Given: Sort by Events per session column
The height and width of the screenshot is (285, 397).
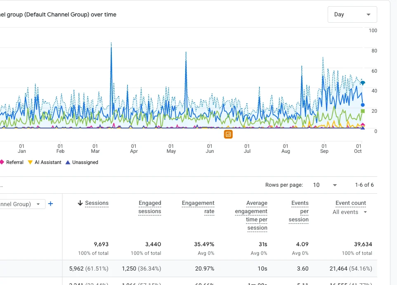Looking at the screenshot, I should 299,211.
